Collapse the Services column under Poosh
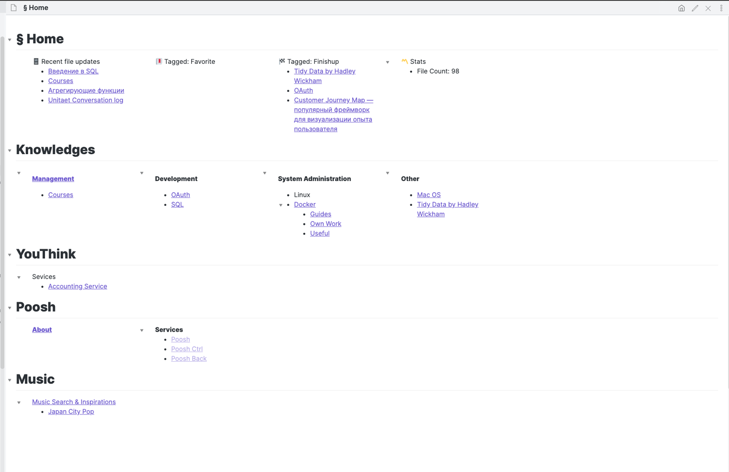Viewport: 729px width, 472px height. coord(142,329)
